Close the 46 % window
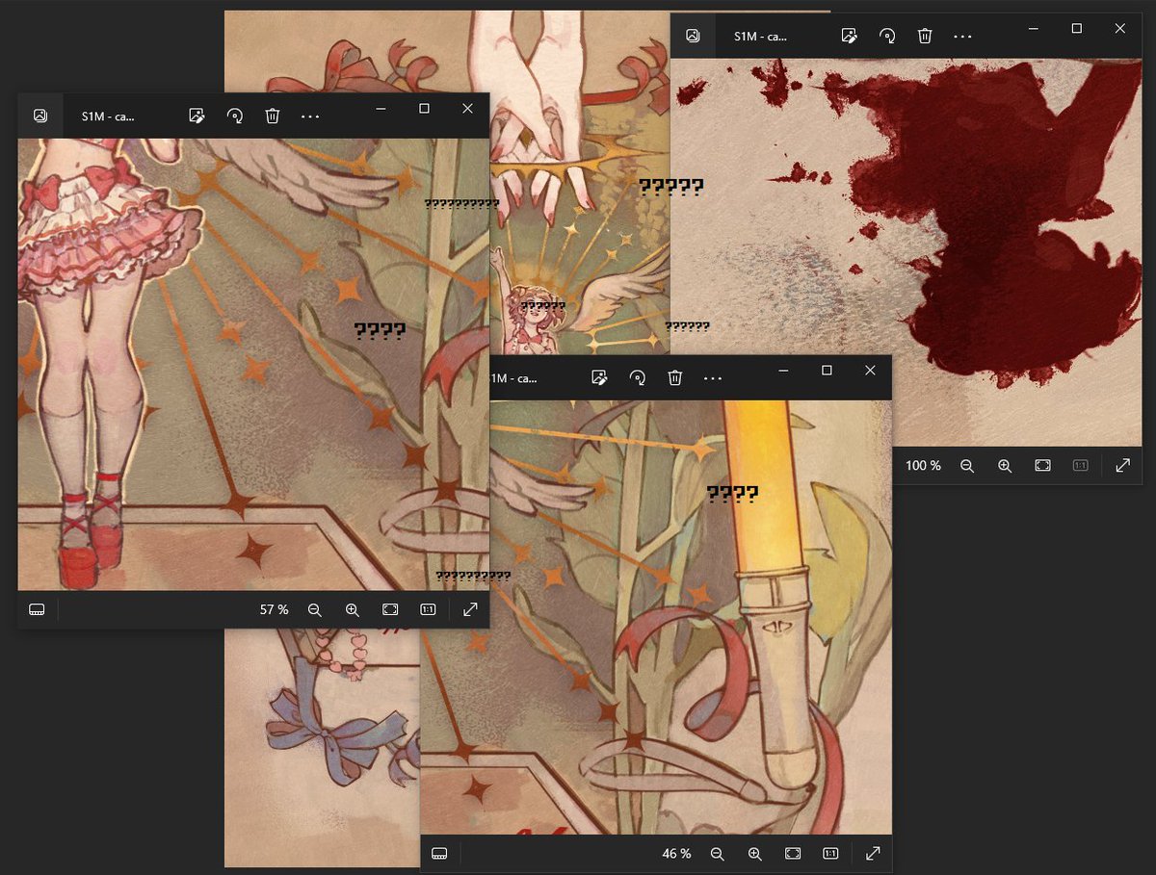Screen dimensions: 1156x875 (x=870, y=371)
